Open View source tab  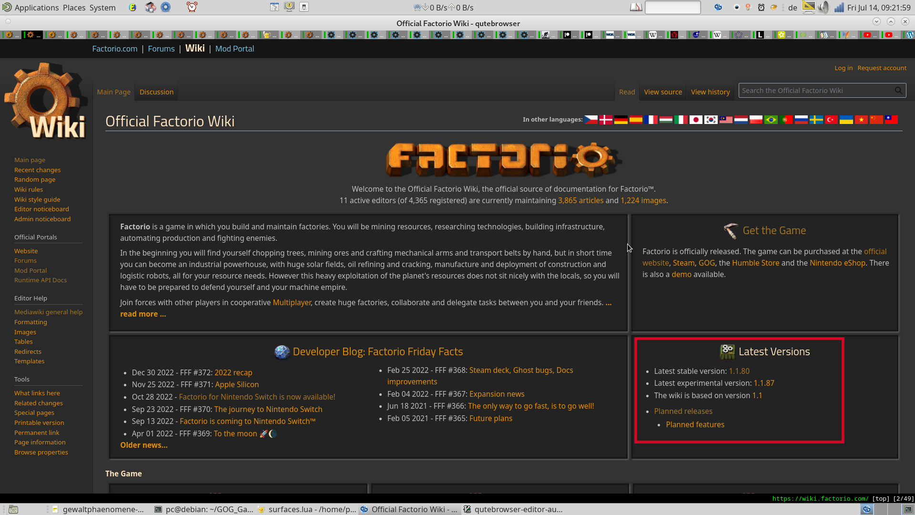663,92
